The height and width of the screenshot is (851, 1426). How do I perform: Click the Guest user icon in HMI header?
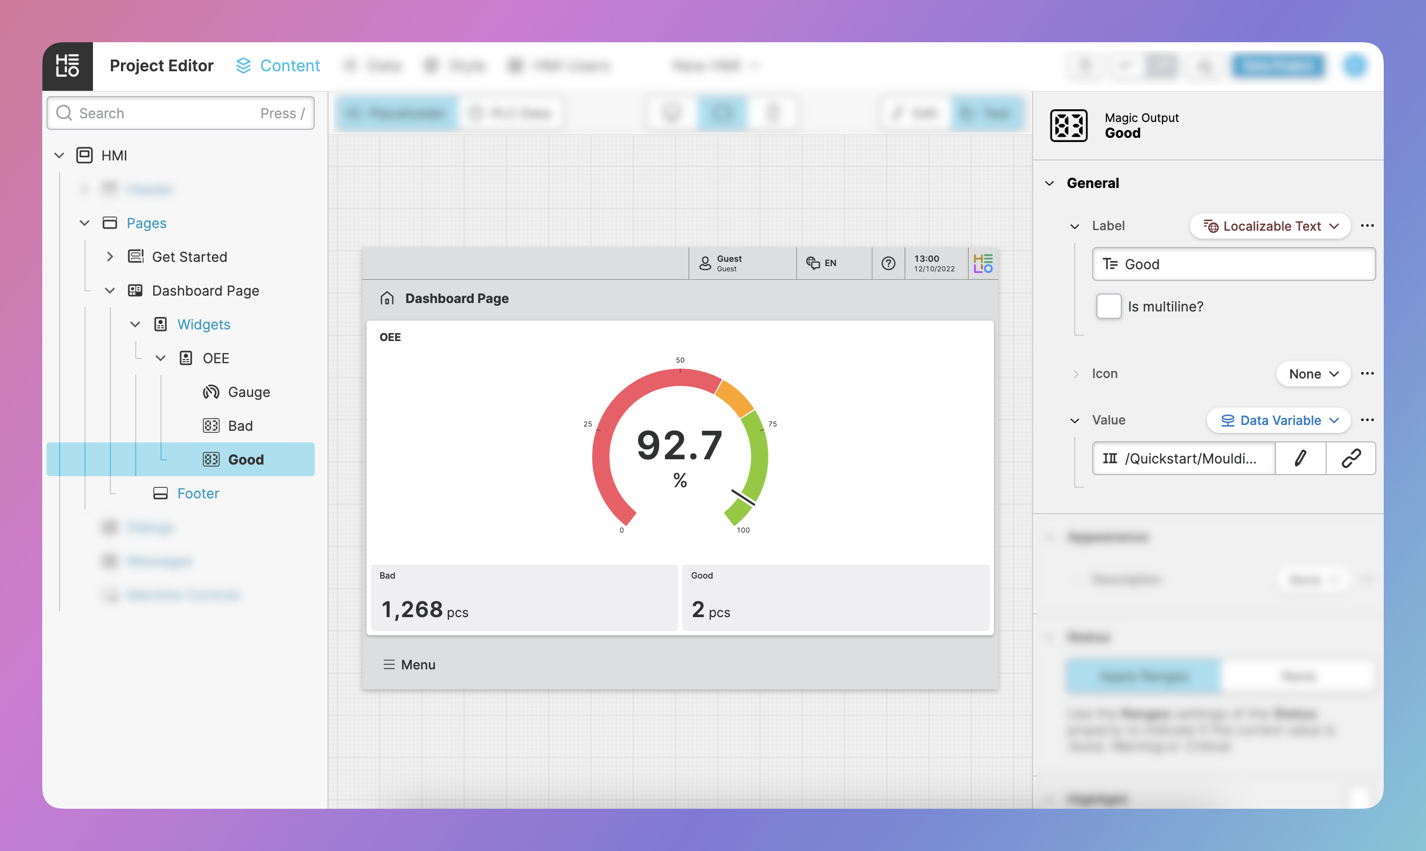(x=705, y=263)
